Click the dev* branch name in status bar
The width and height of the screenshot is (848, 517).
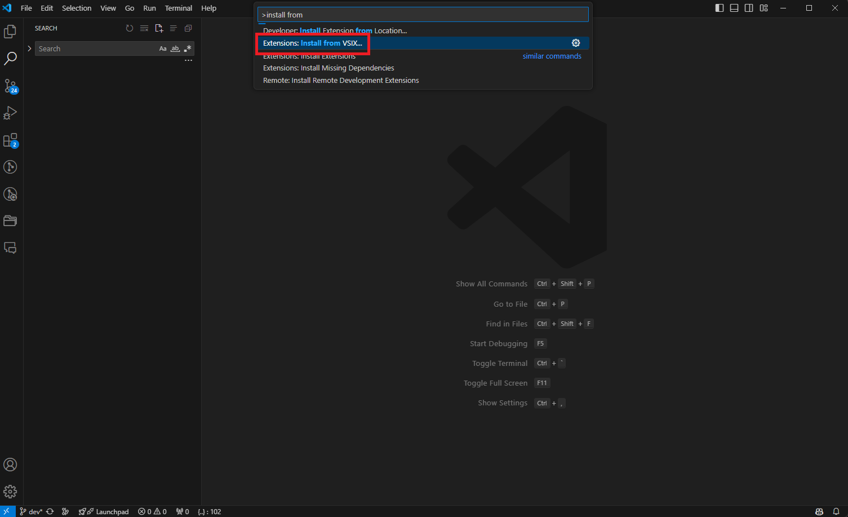click(x=31, y=511)
